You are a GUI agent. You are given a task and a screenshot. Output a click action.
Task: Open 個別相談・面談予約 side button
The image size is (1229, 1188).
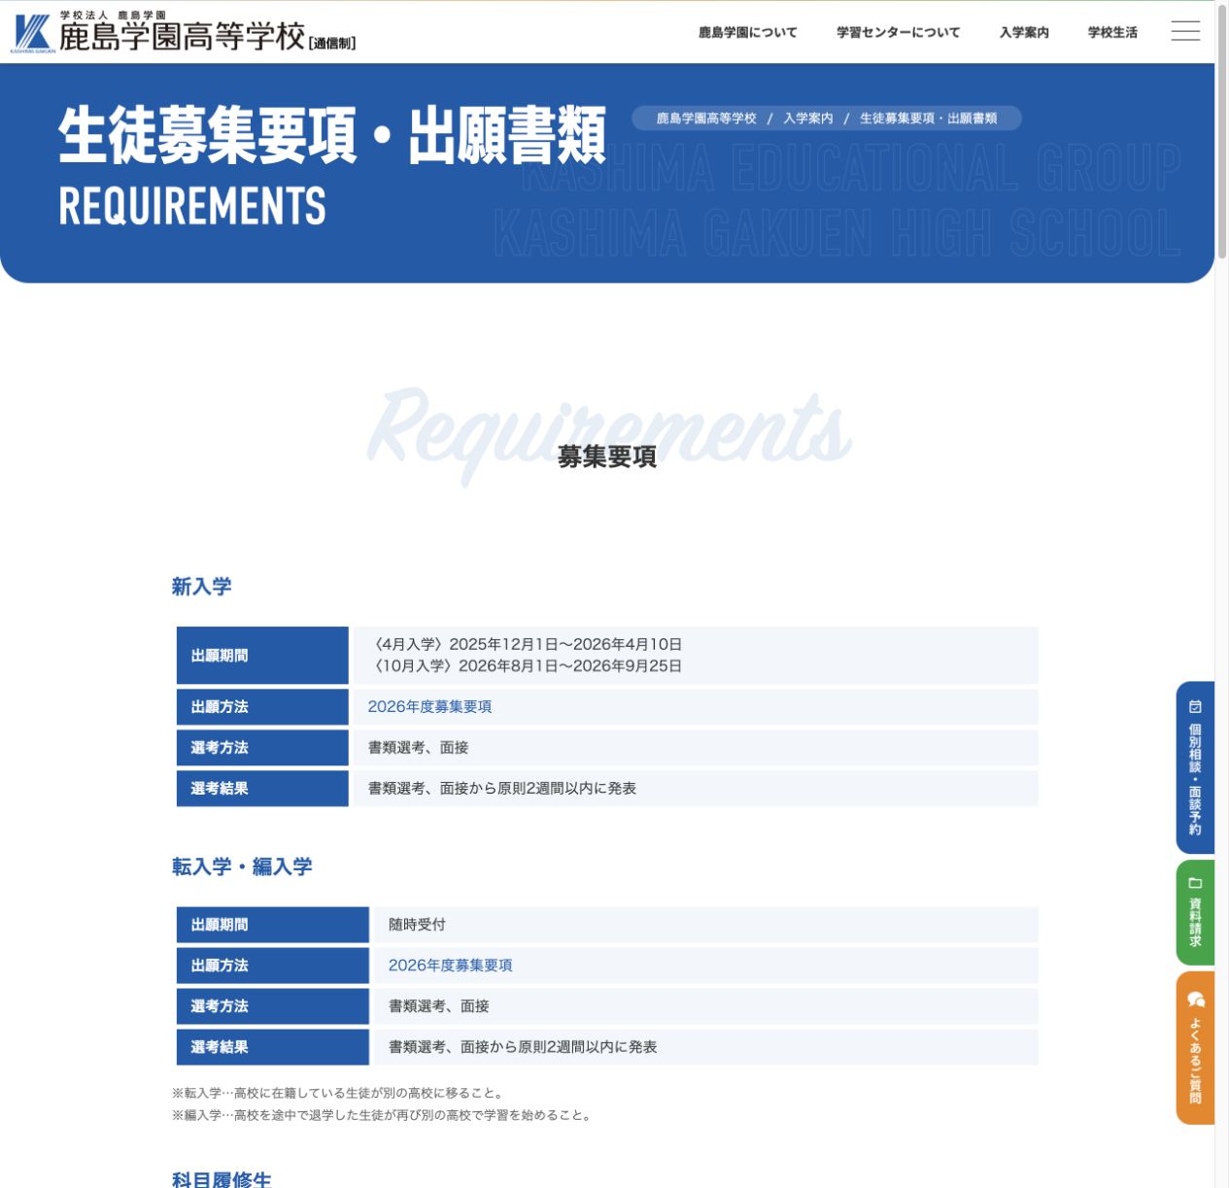click(x=1195, y=767)
